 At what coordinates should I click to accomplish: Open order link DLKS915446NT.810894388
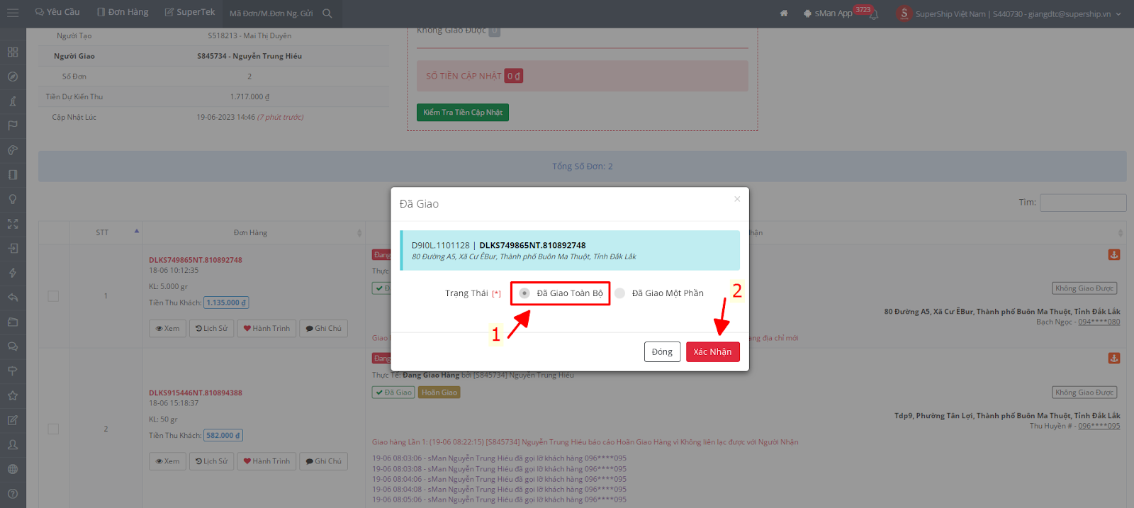tap(196, 393)
